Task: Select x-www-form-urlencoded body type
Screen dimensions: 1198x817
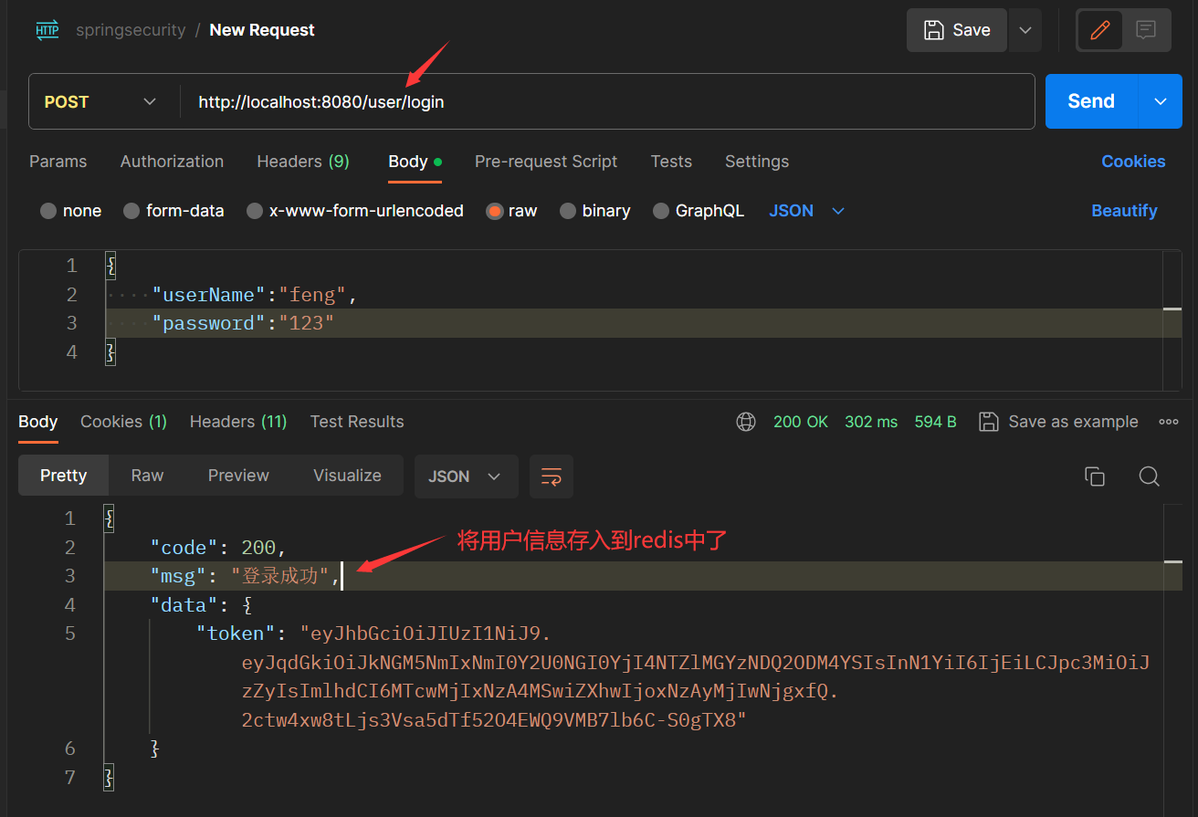Action: point(354,211)
